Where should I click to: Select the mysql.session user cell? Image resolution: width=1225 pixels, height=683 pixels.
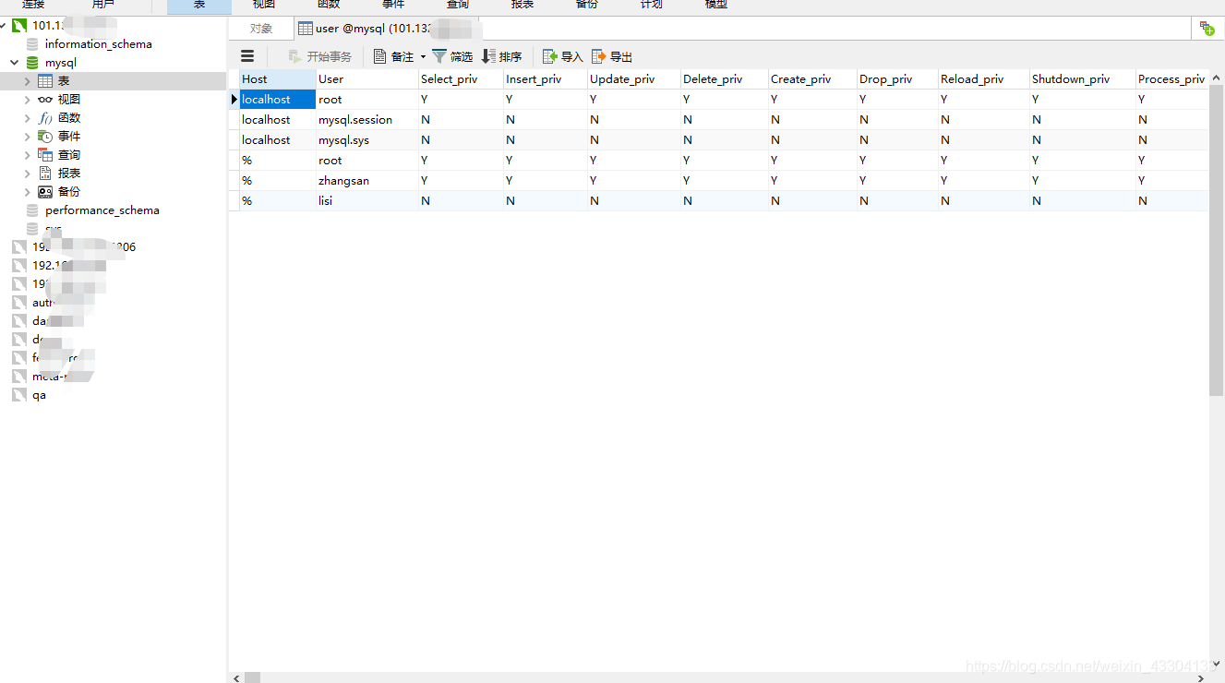(x=367, y=120)
